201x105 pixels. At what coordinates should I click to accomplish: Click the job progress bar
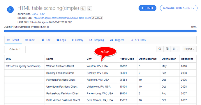(x=100, y=31)
